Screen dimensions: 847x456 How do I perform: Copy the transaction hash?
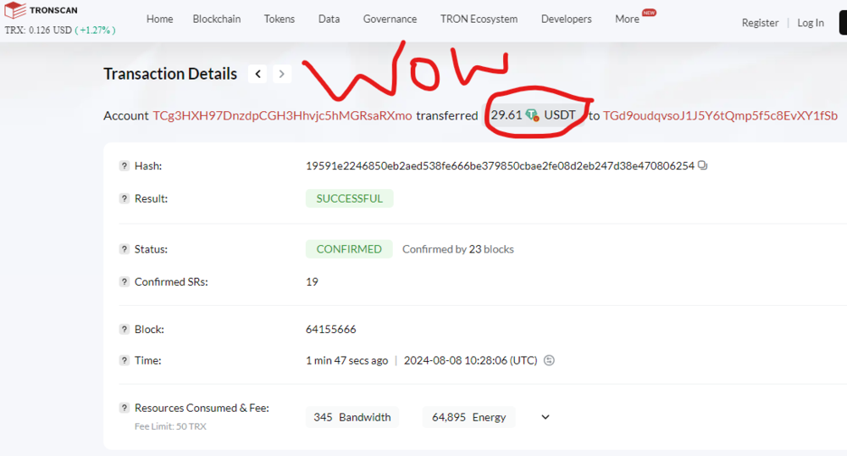[x=702, y=165]
